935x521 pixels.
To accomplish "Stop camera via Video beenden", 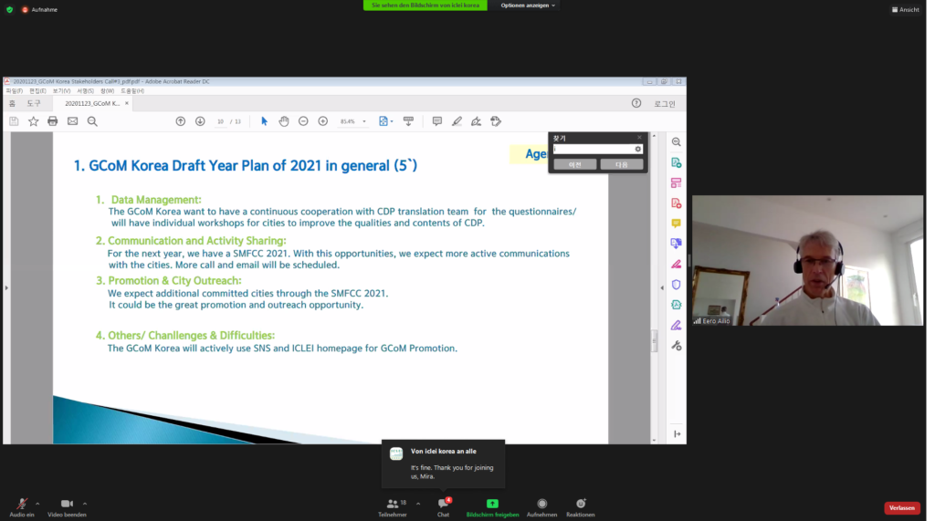I will [x=67, y=505].
